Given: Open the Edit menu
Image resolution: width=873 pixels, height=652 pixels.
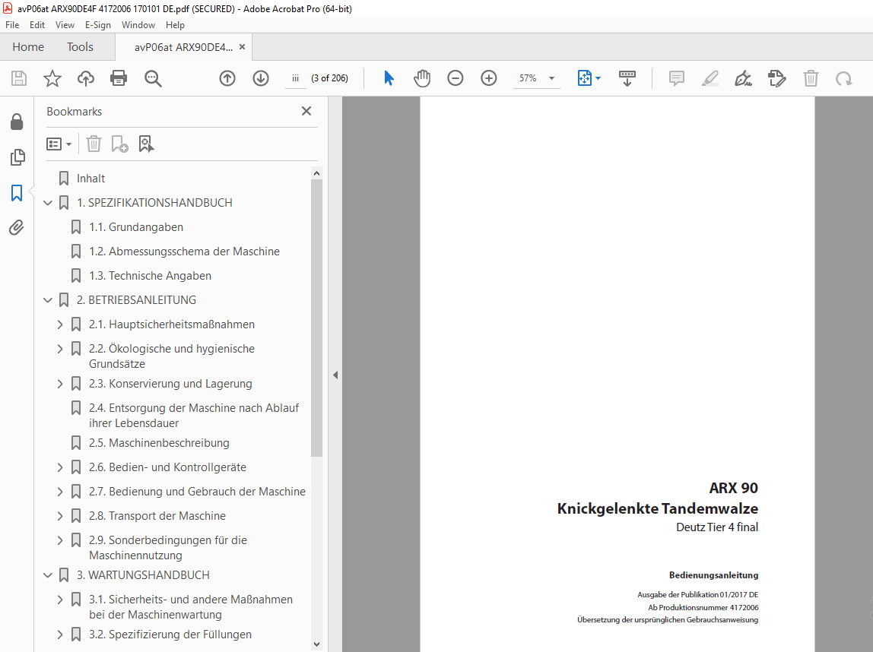Looking at the screenshot, I should (37, 25).
